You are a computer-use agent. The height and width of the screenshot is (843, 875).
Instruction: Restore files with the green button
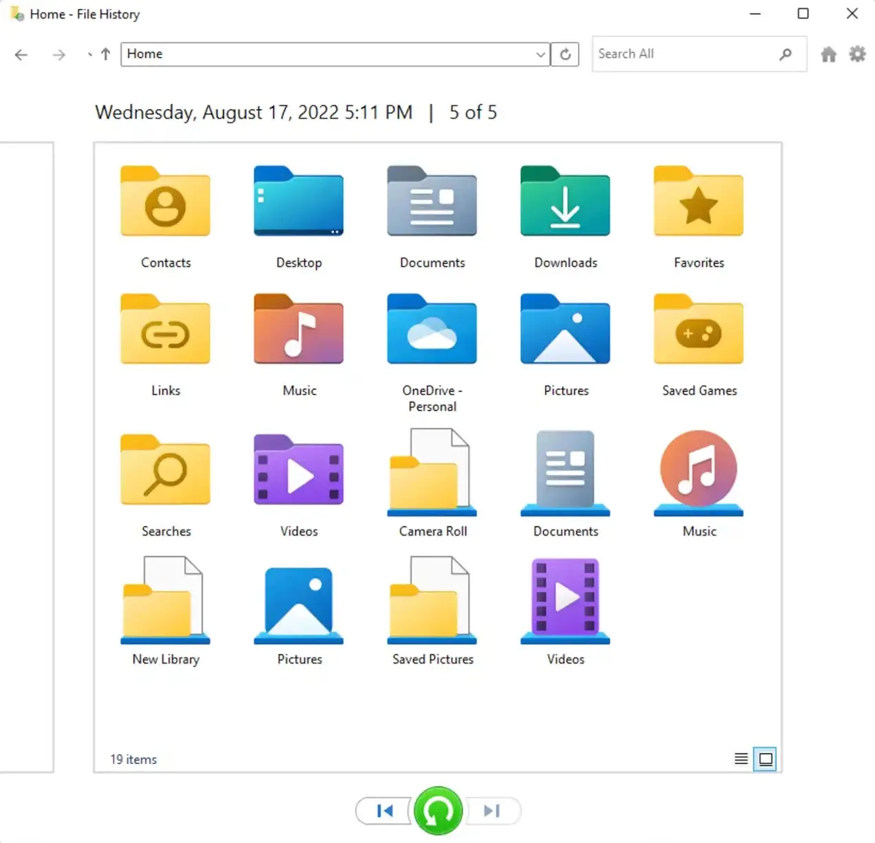(x=439, y=811)
